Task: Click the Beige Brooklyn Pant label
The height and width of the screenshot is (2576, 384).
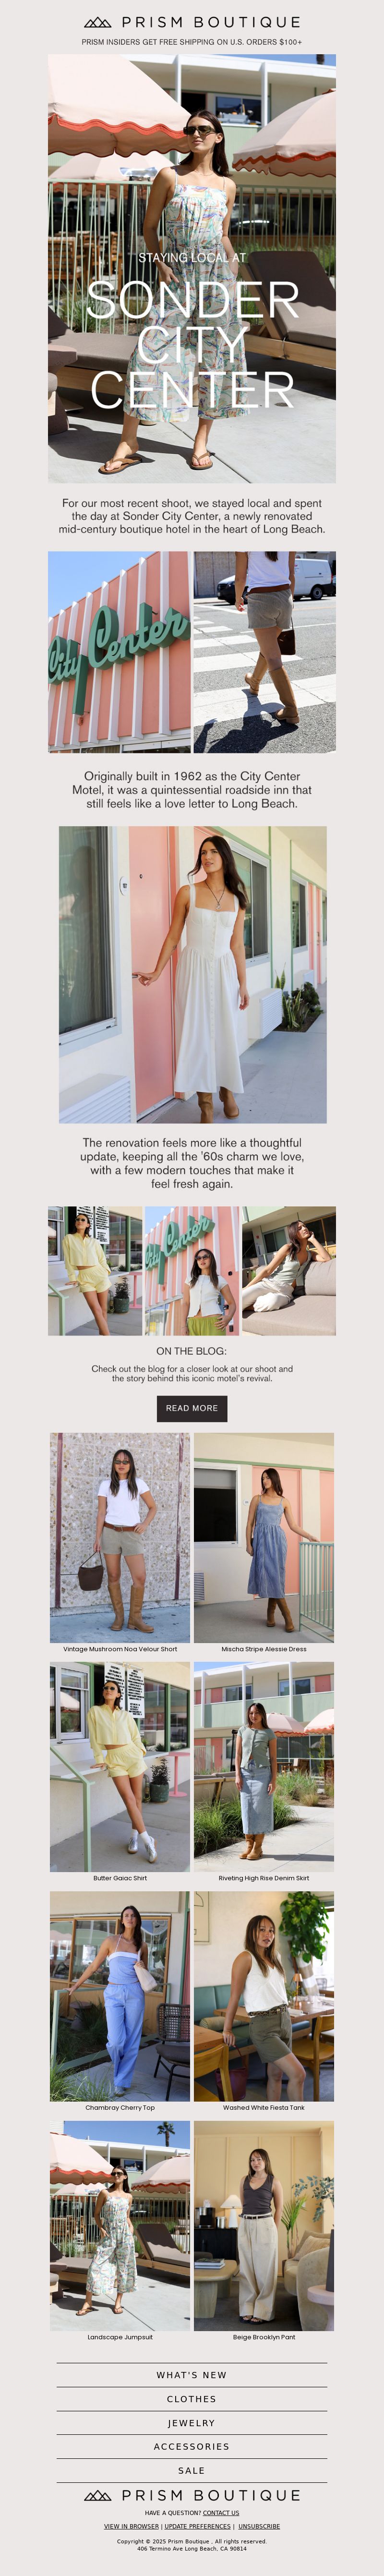Action: pos(264,2337)
